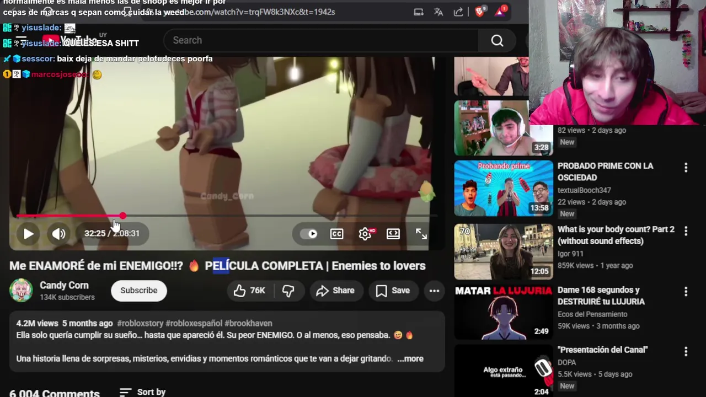Open the Candy Corn channel name link
Screen dimensions: 706x397
coord(64,286)
